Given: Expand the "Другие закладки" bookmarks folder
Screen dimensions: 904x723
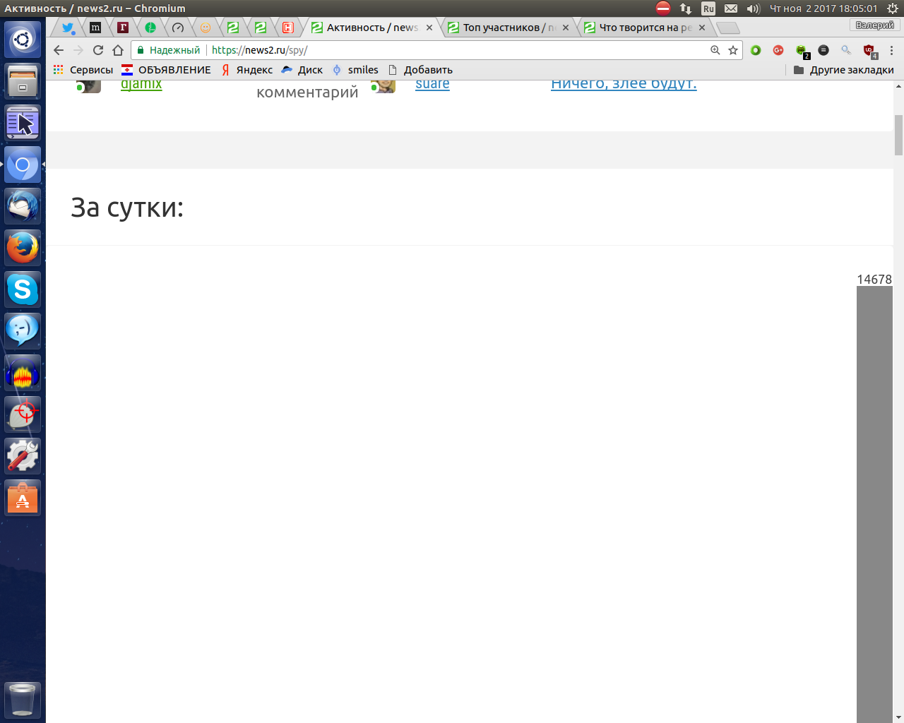Looking at the screenshot, I should coord(844,70).
